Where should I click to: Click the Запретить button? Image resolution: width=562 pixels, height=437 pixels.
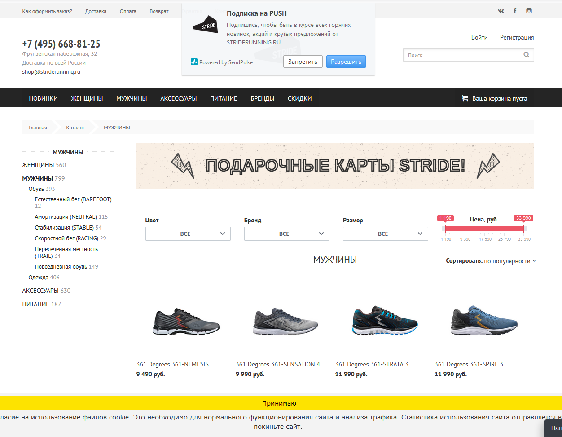point(303,62)
